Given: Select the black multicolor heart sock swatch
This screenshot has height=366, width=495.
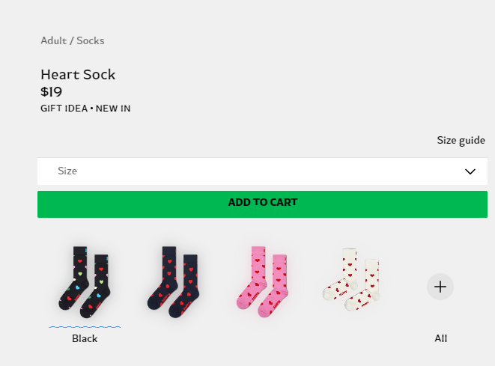Looking at the screenshot, I should point(85,282).
